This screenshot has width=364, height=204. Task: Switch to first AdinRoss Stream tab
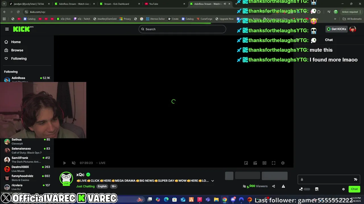(x=75, y=4)
